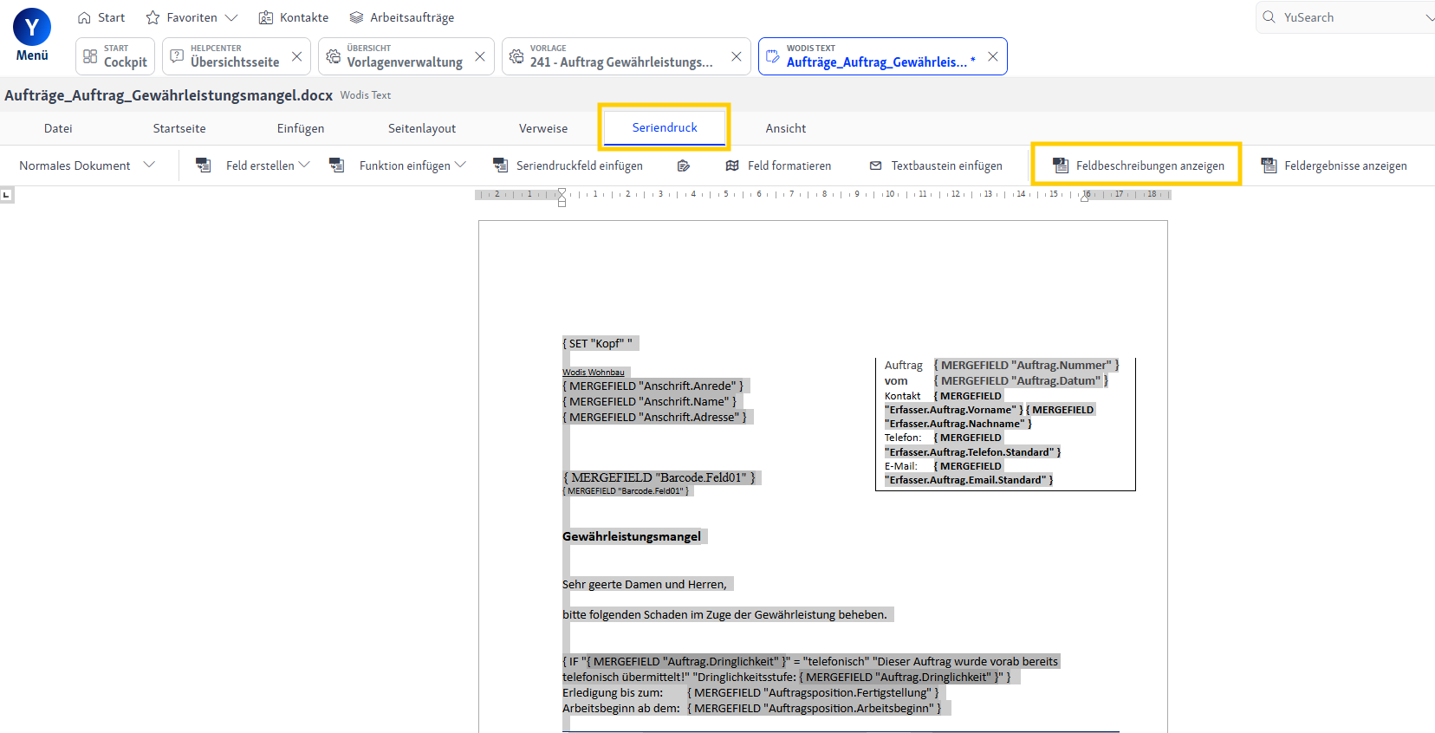
Task: Open the Einfügen ribbon tab
Action: point(301,128)
